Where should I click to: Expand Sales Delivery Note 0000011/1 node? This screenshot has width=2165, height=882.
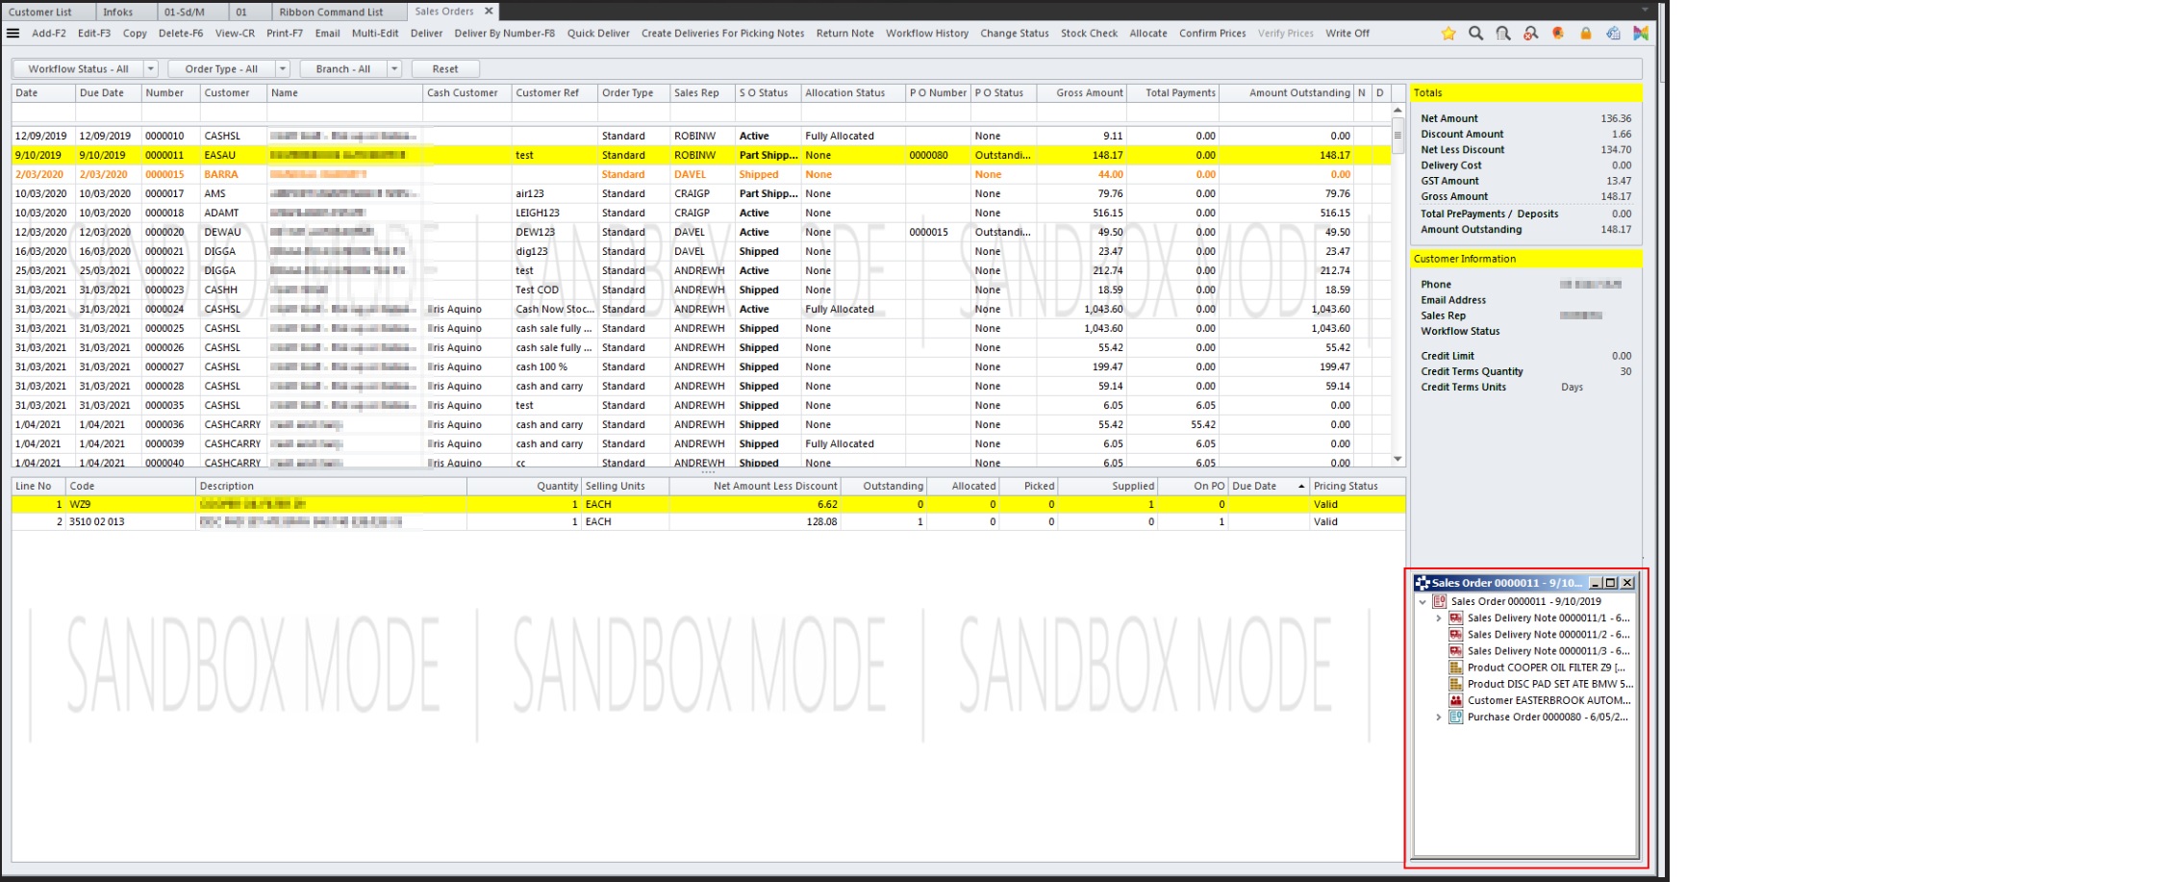click(1439, 618)
